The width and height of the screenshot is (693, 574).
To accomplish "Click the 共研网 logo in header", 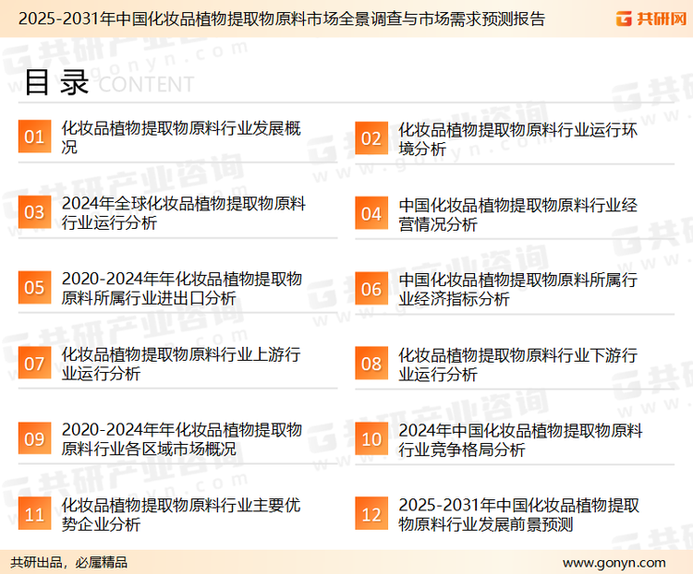I will click(651, 18).
